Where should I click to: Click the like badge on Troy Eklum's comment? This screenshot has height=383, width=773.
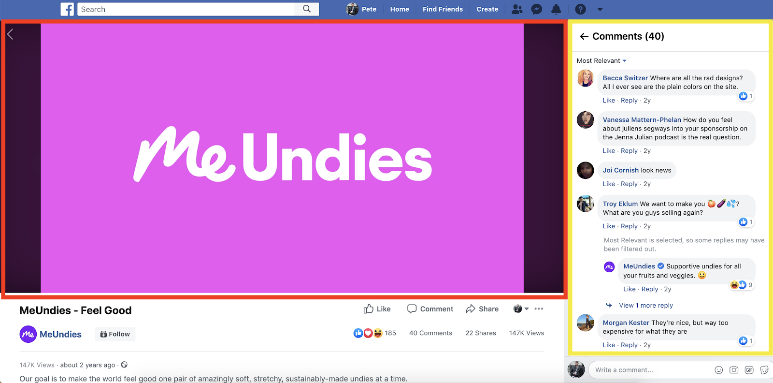coord(746,222)
